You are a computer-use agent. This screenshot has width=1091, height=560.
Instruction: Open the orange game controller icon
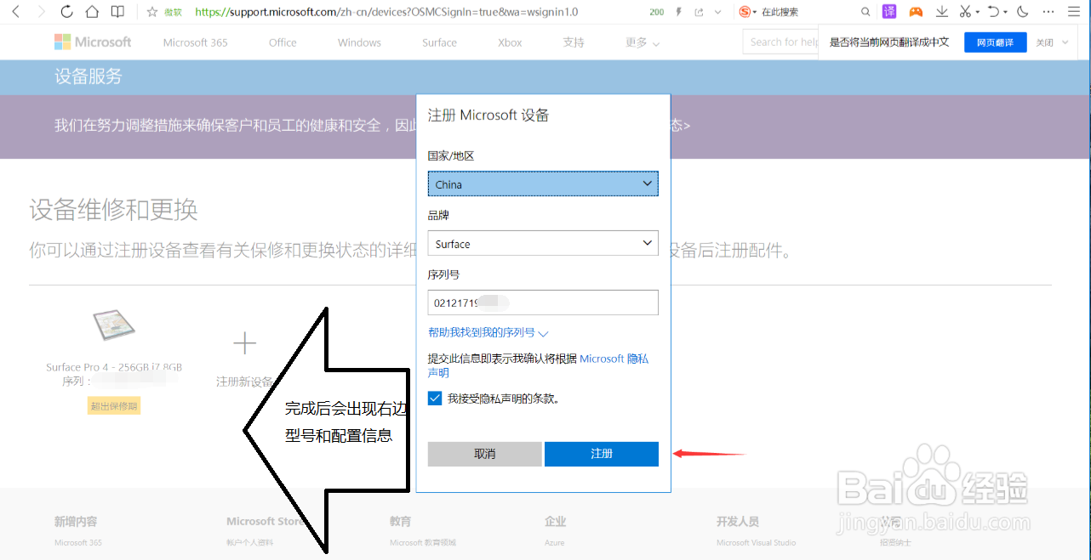click(x=916, y=12)
